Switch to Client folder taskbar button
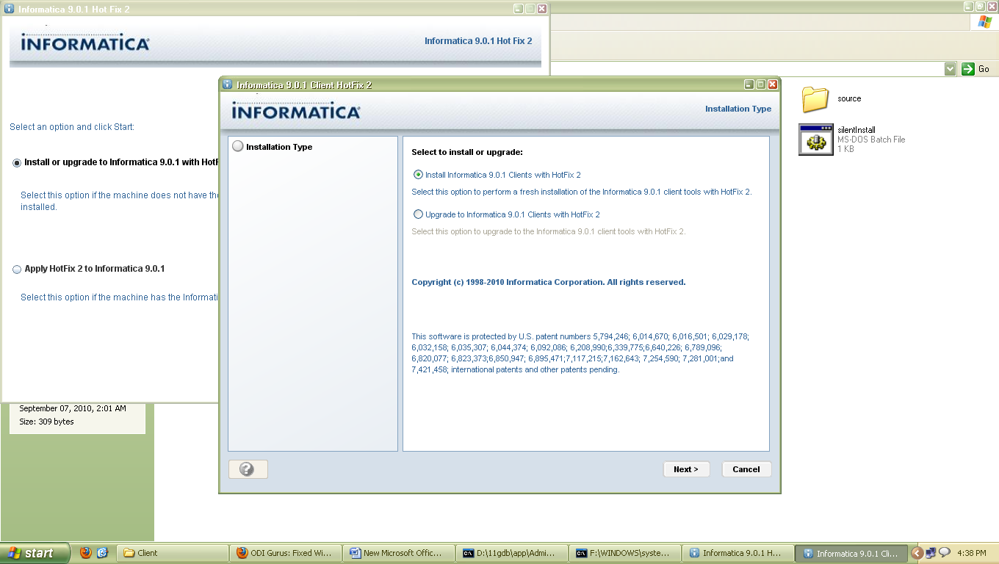The image size is (999, 564). (x=172, y=553)
